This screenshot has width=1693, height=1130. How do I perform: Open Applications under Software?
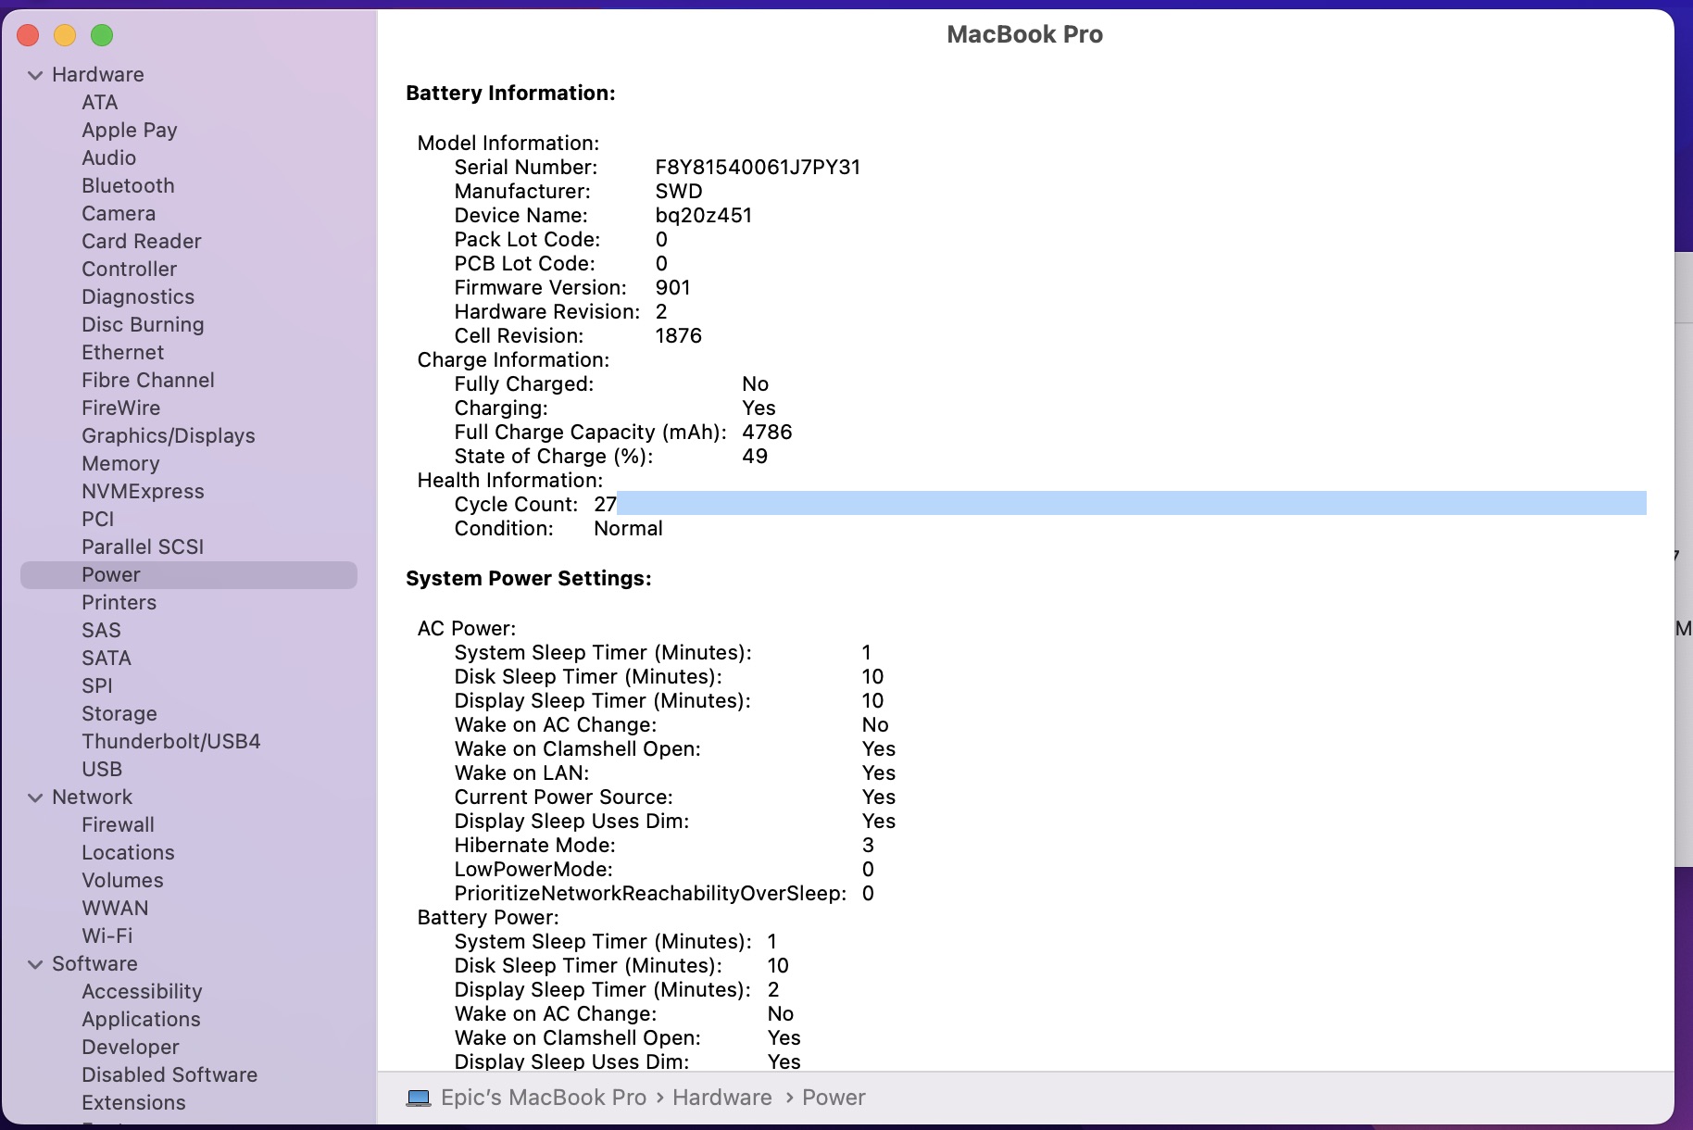(141, 1020)
